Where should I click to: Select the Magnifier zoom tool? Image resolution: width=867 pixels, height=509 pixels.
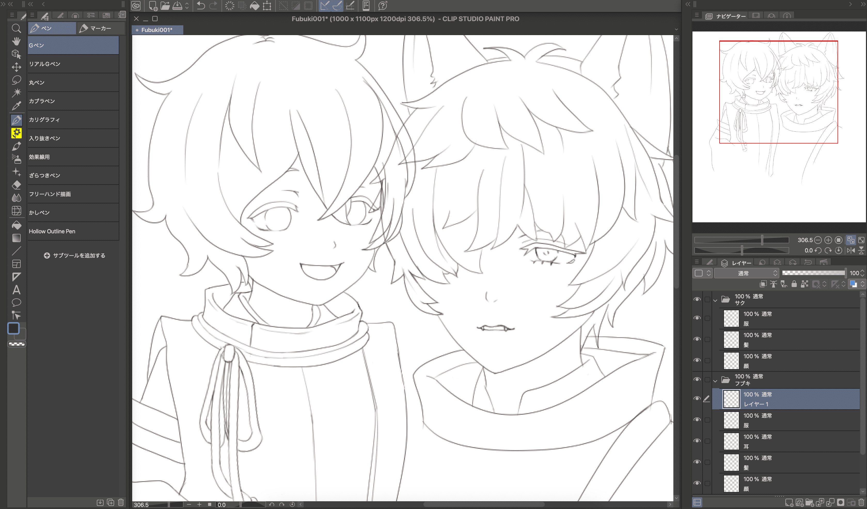pyautogui.click(x=16, y=28)
